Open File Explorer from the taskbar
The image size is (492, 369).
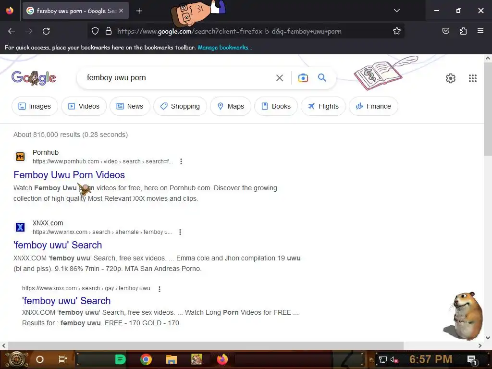172,359
